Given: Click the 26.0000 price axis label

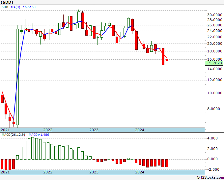Looking at the screenshot, I should click(215, 25).
